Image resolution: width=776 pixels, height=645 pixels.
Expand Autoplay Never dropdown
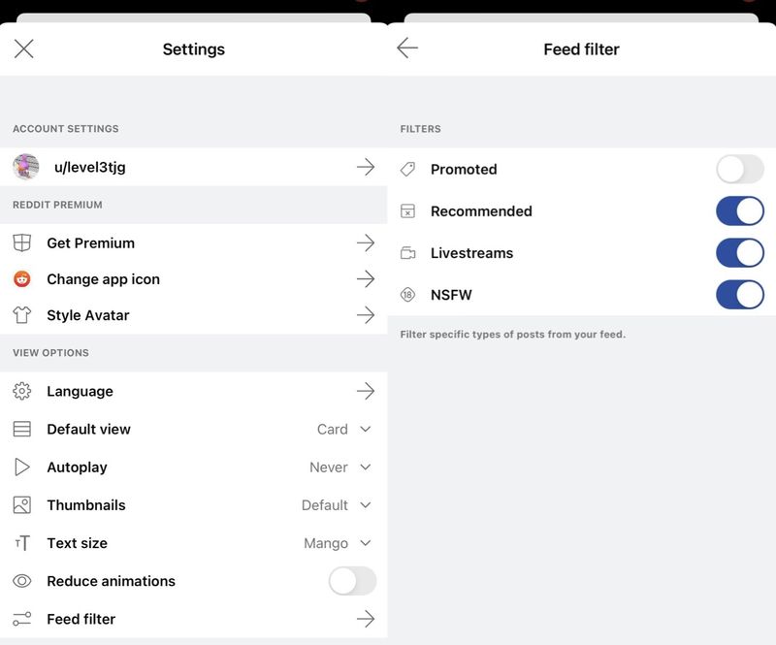pyautogui.click(x=340, y=468)
